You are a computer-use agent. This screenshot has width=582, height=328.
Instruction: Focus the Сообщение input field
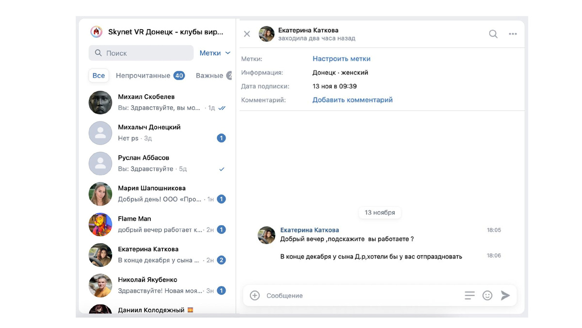361,295
